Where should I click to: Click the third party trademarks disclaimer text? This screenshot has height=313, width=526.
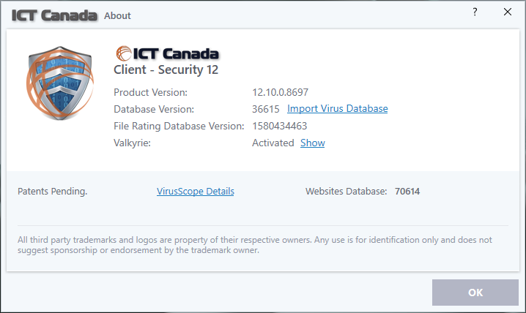click(254, 244)
